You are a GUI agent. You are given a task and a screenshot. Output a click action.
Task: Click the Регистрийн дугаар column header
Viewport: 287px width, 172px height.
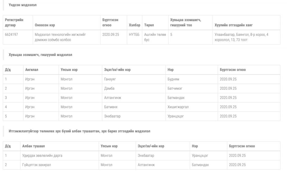[x=14, y=22]
